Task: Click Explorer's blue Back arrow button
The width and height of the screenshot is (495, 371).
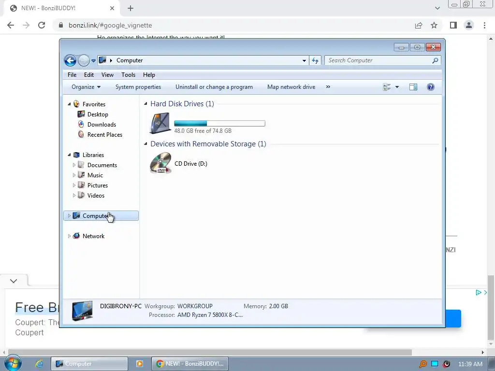Action: click(70, 60)
